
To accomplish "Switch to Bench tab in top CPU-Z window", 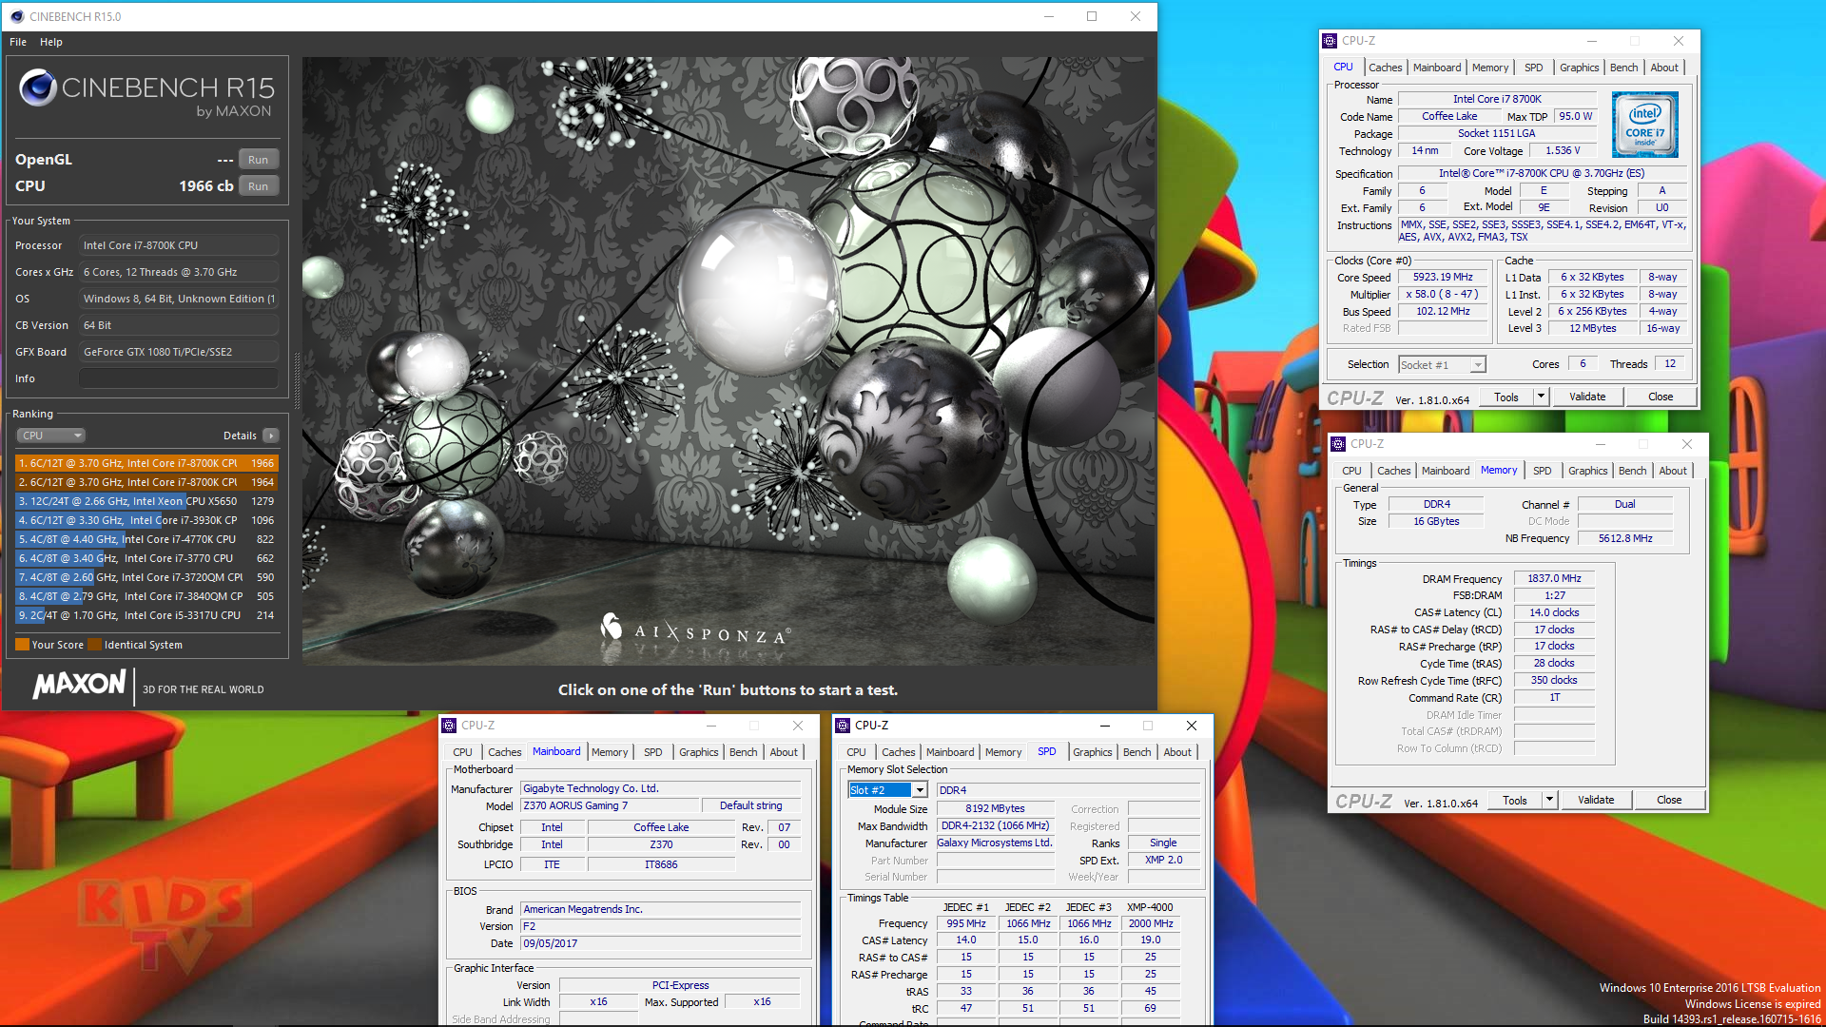I will click(1623, 68).
